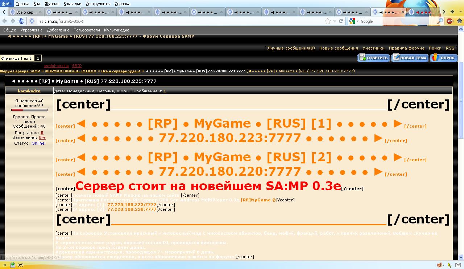The height and width of the screenshot is (269, 464).
Task: Click the Google search engine icon
Action: coord(352,21)
